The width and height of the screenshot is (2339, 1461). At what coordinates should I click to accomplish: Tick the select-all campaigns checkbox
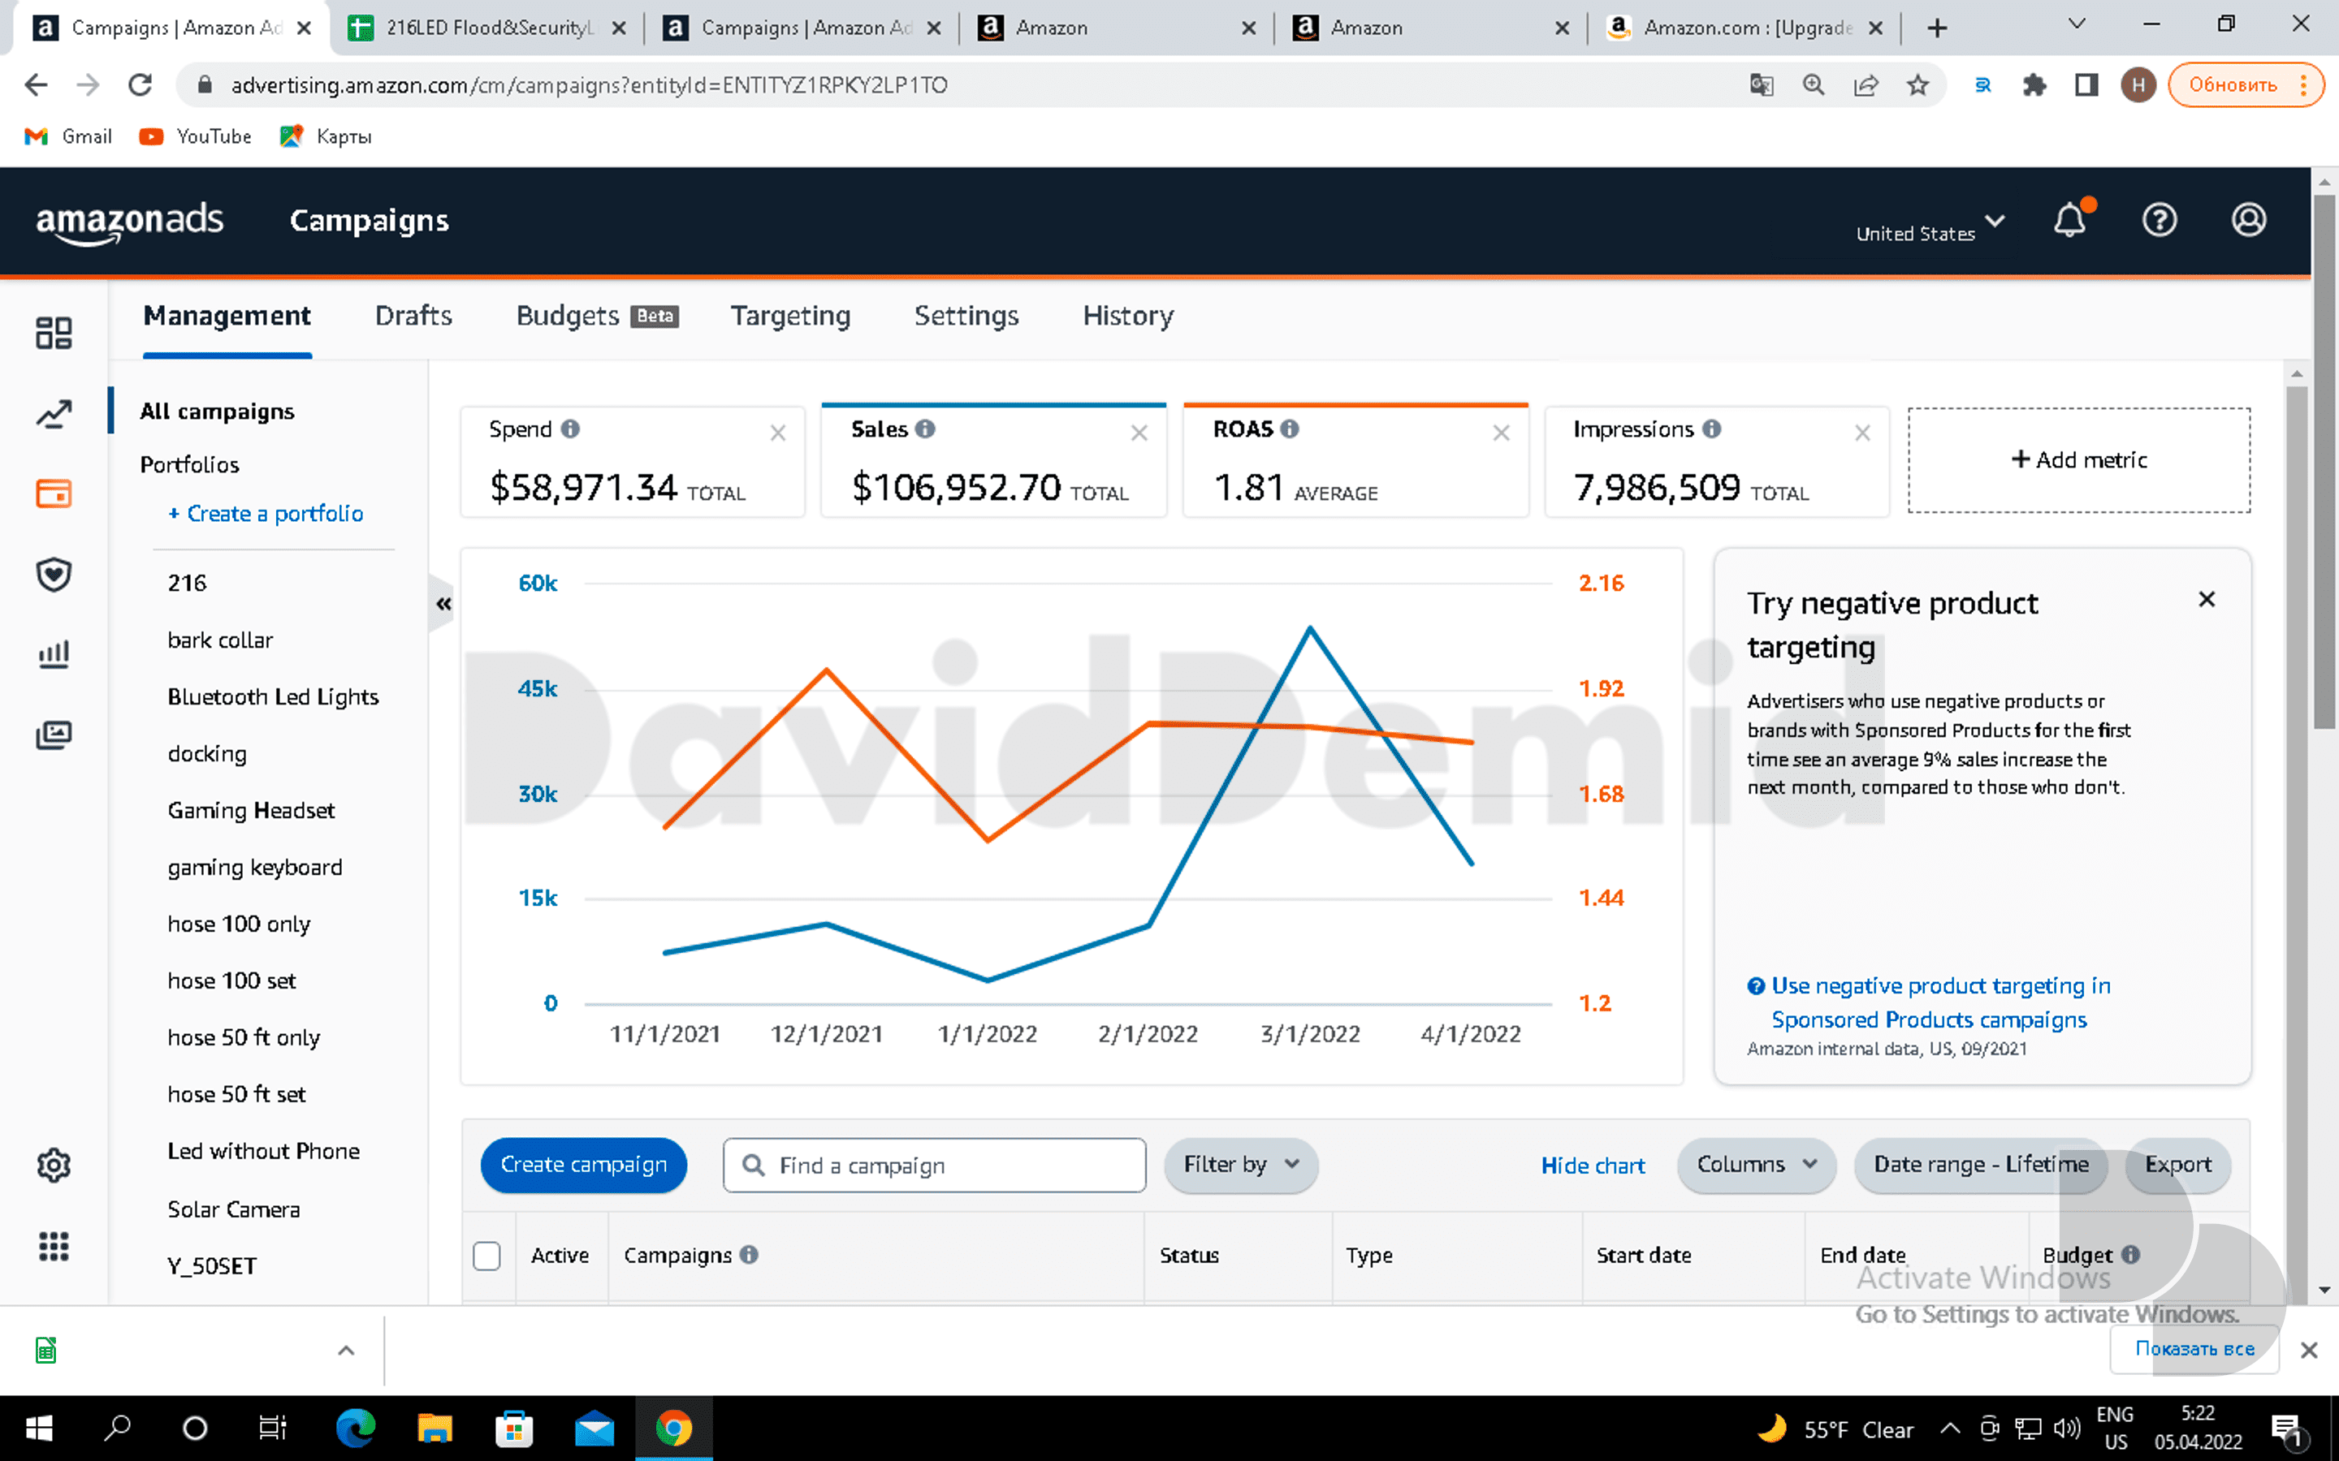pos(487,1255)
